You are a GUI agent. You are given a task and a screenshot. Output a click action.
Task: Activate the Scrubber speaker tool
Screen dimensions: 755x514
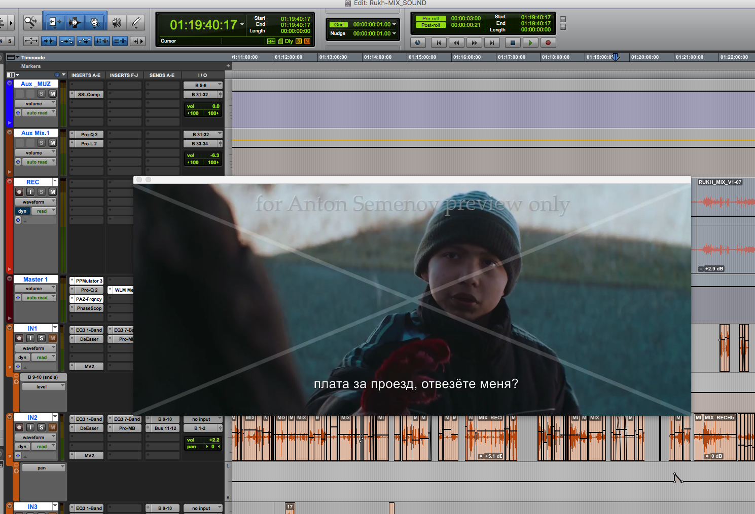click(117, 22)
